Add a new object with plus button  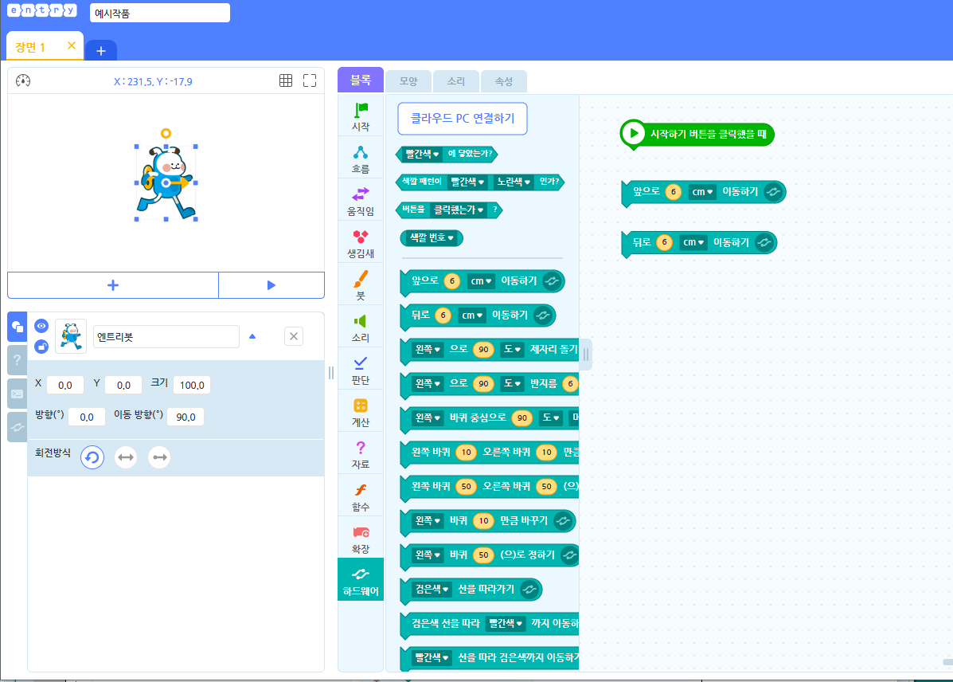113,285
